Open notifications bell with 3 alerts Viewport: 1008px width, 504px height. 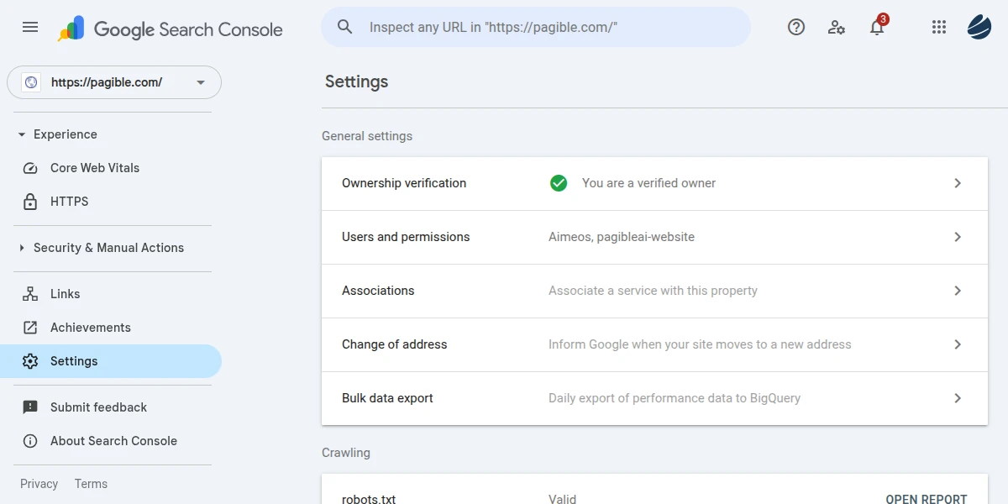click(x=877, y=27)
